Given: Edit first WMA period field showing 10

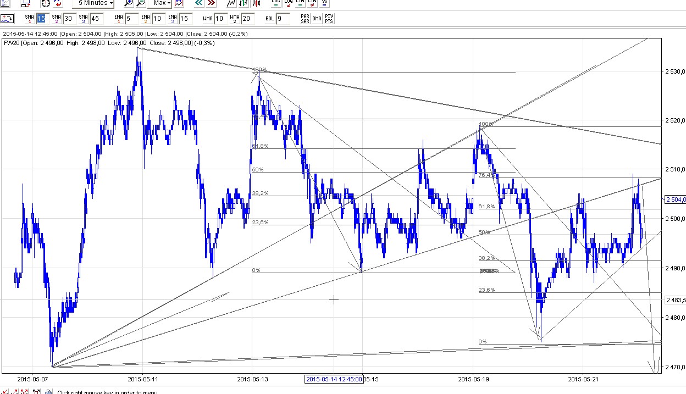Looking at the screenshot, I should (220, 19).
